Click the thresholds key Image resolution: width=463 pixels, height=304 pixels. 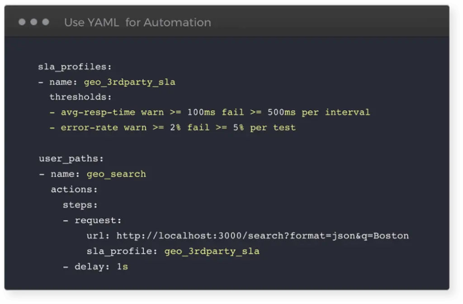(x=80, y=97)
